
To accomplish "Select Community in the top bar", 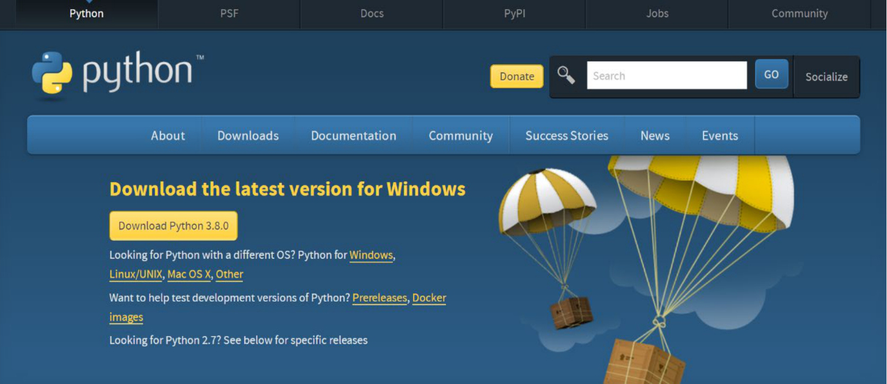I will pyautogui.click(x=799, y=14).
